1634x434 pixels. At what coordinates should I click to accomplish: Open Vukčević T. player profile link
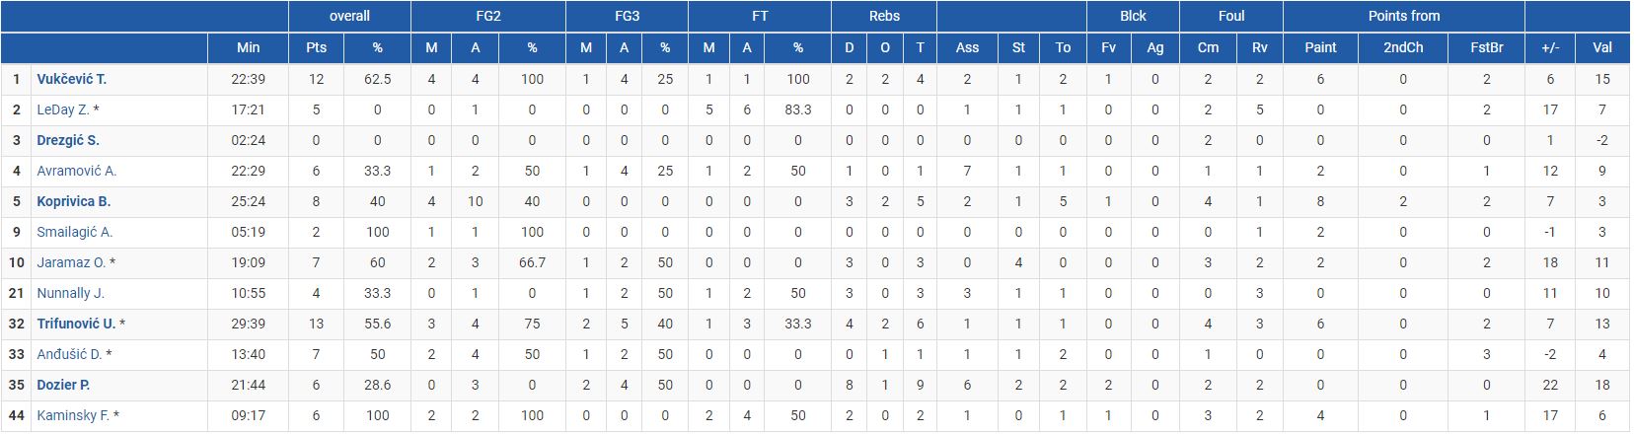[71, 79]
